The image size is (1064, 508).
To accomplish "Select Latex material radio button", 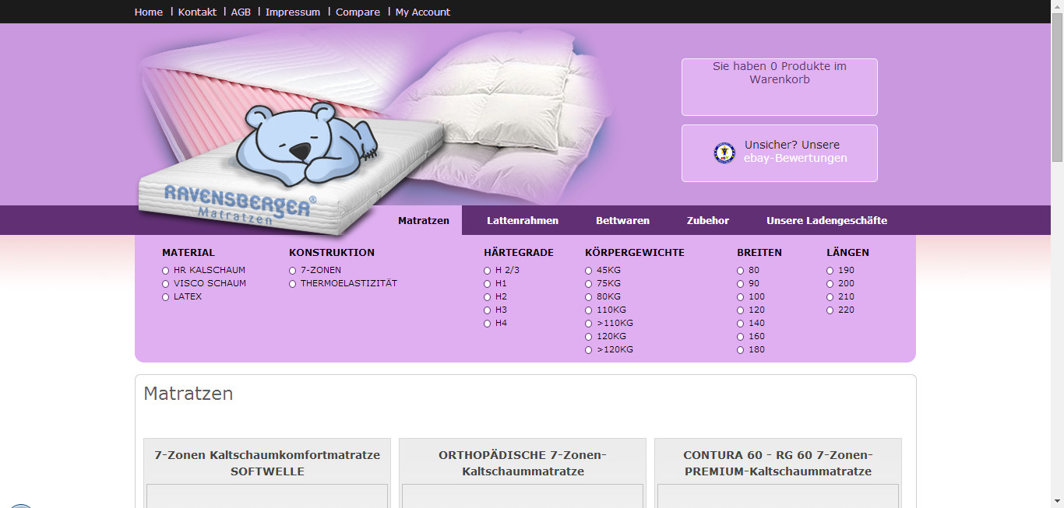I will 165,297.
